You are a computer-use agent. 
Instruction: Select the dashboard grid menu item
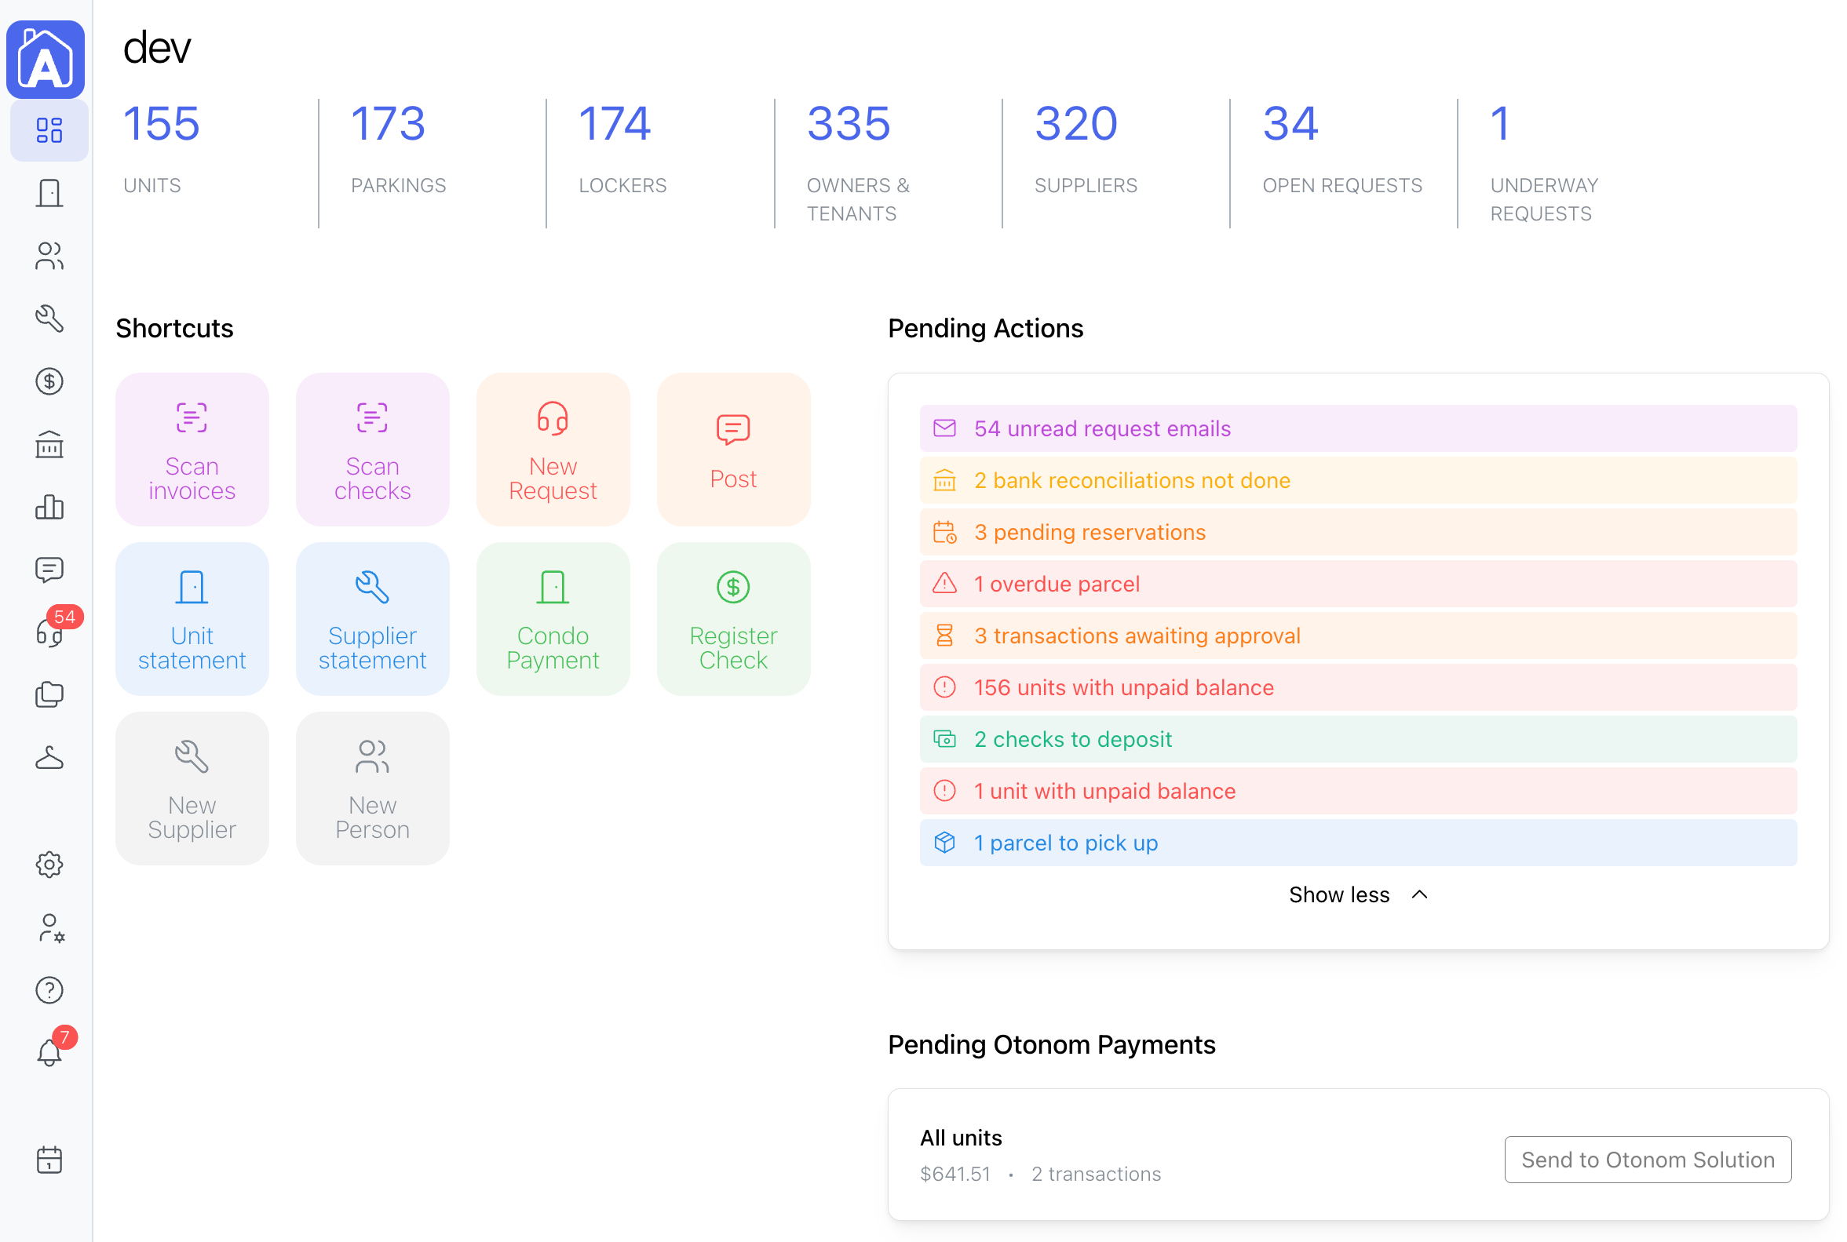49,130
